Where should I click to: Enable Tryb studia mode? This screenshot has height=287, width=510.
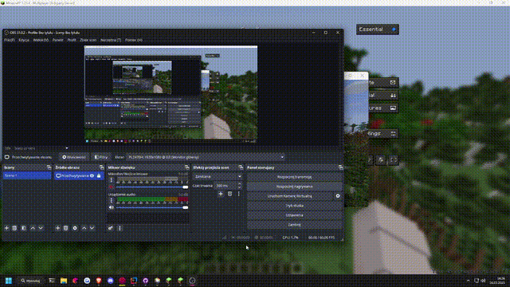pos(294,206)
